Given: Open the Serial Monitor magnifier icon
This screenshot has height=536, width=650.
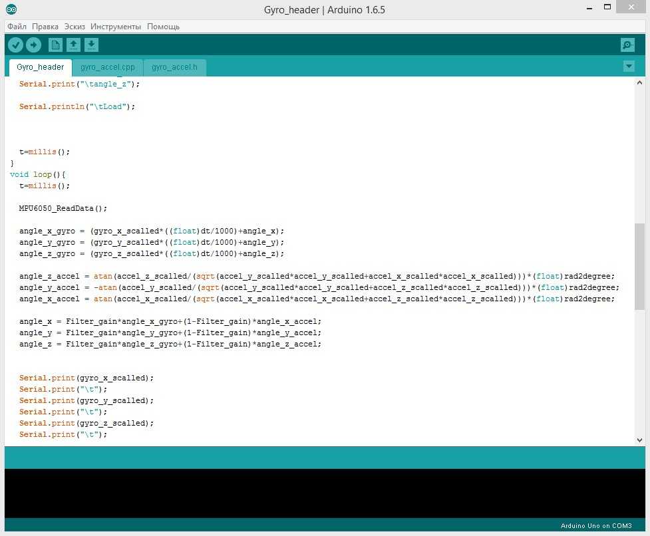Looking at the screenshot, I should click(x=627, y=45).
